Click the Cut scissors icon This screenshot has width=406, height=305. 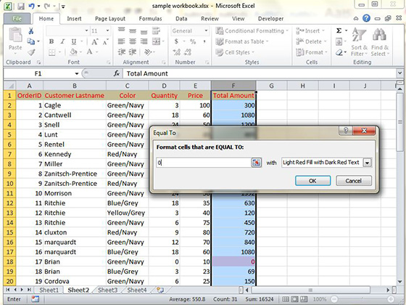point(31,30)
